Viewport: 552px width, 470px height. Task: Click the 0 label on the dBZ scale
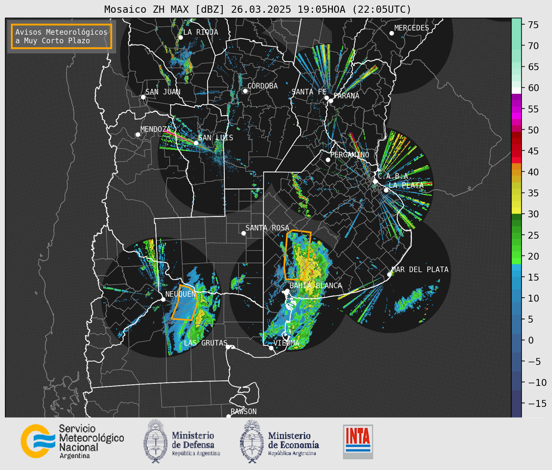[530, 340]
